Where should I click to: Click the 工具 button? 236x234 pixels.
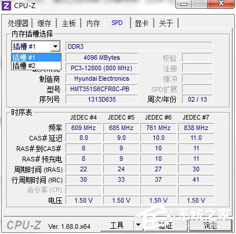(117, 225)
